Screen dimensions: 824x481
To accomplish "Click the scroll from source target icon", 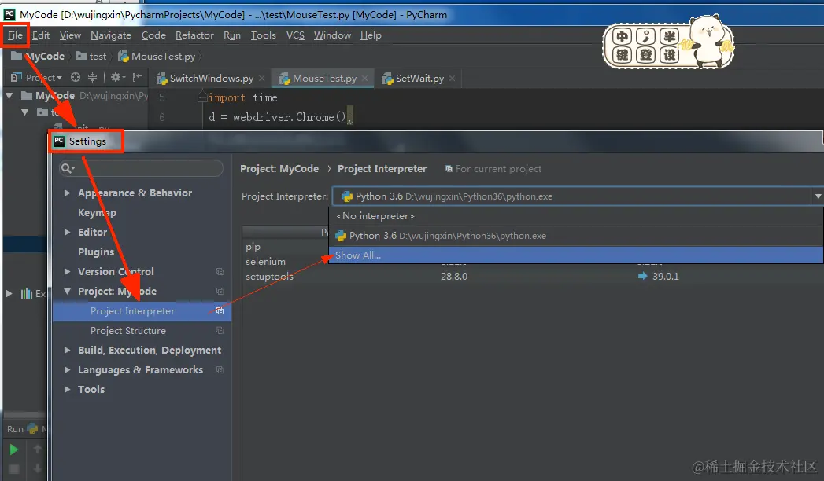I will point(76,78).
